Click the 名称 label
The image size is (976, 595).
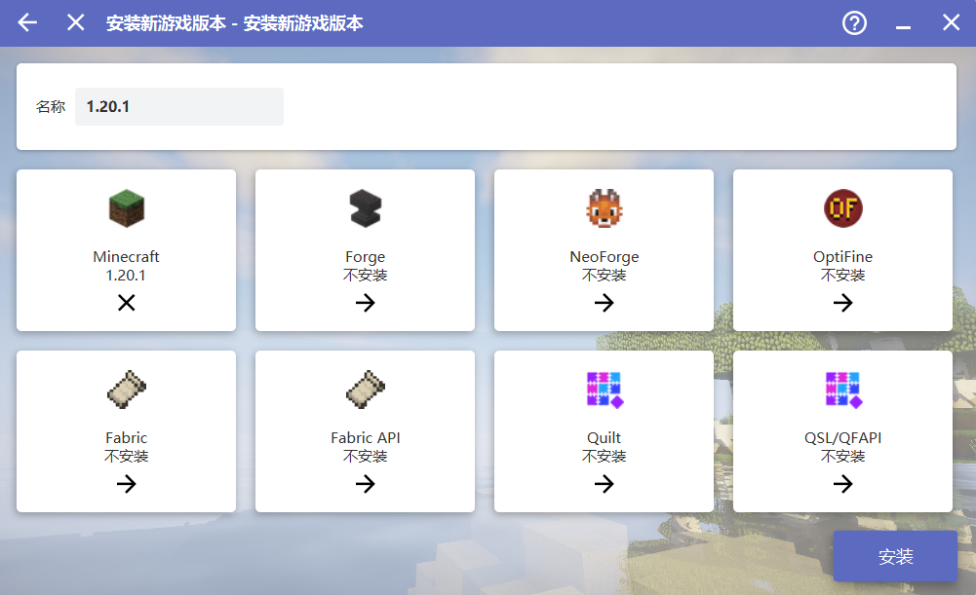(51, 106)
